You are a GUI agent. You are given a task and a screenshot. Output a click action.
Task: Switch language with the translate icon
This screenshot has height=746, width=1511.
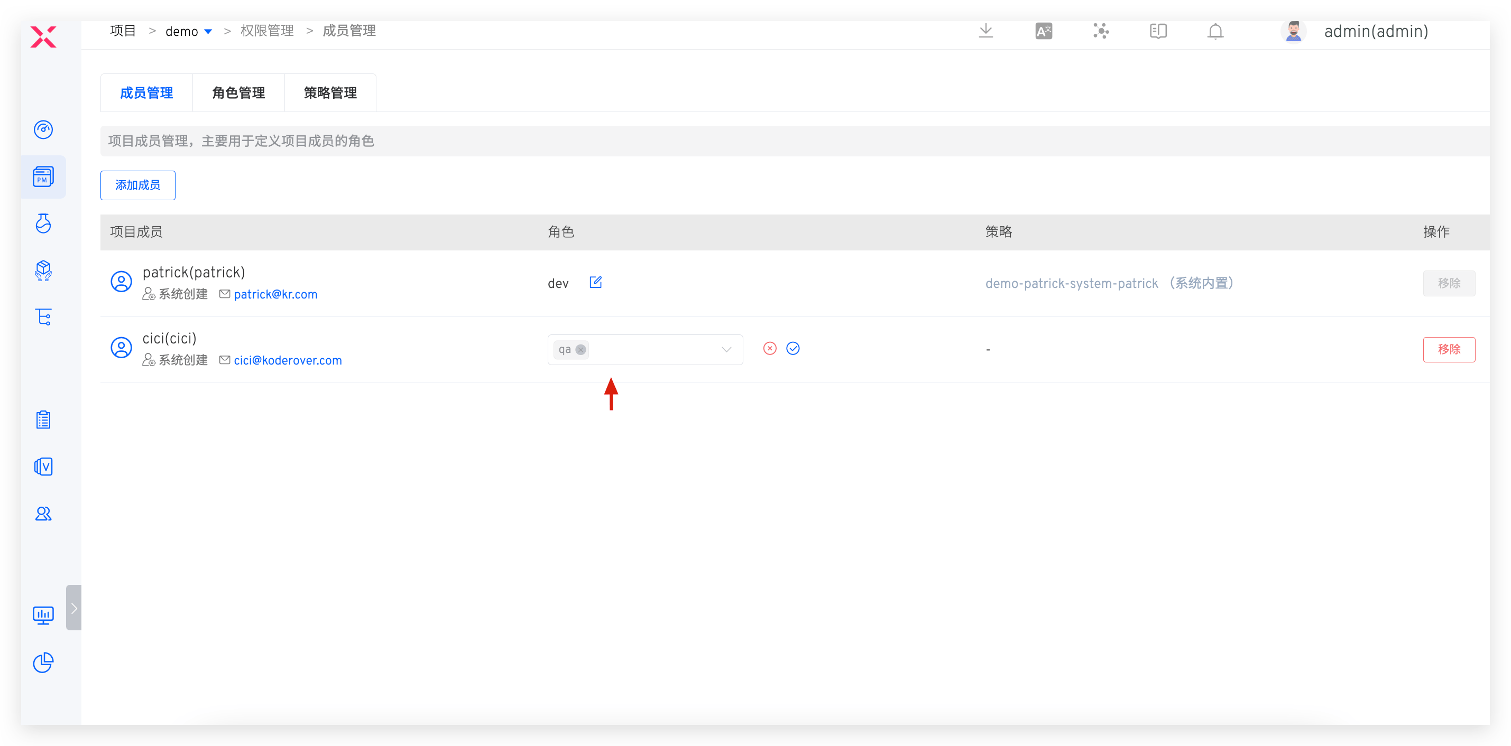[1044, 31]
